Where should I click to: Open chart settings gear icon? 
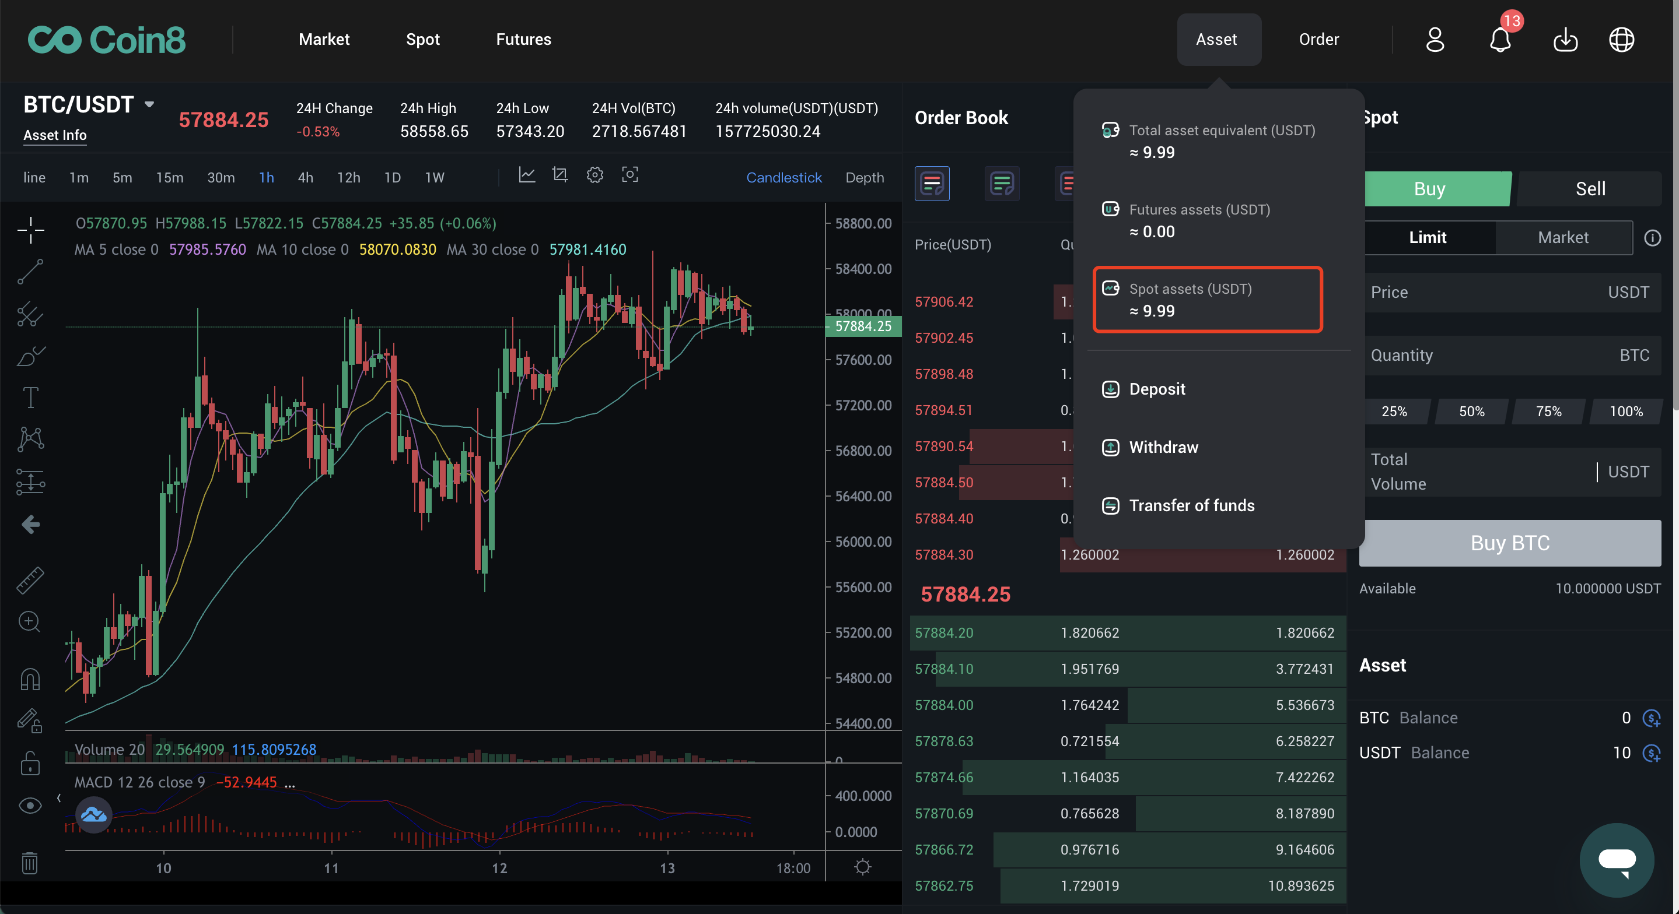pyautogui.click(x=594, y=175)
